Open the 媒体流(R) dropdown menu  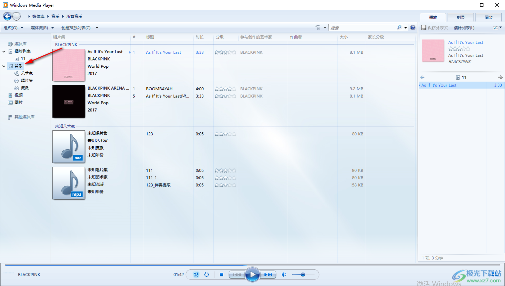pyautogui.click(x=42, y=28)
